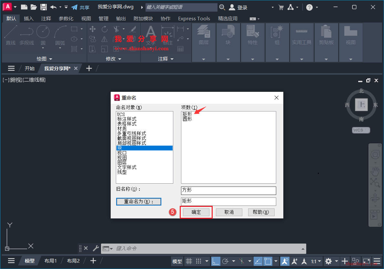384x269 pixels.
Task: Toggle 2D object snap in status bar
Action: [x=268, y=261]
